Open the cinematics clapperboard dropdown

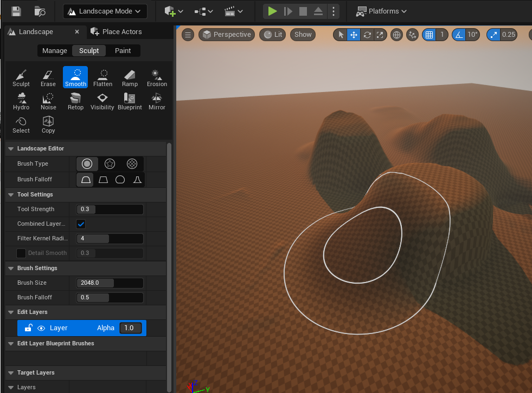tap(233, 11)
